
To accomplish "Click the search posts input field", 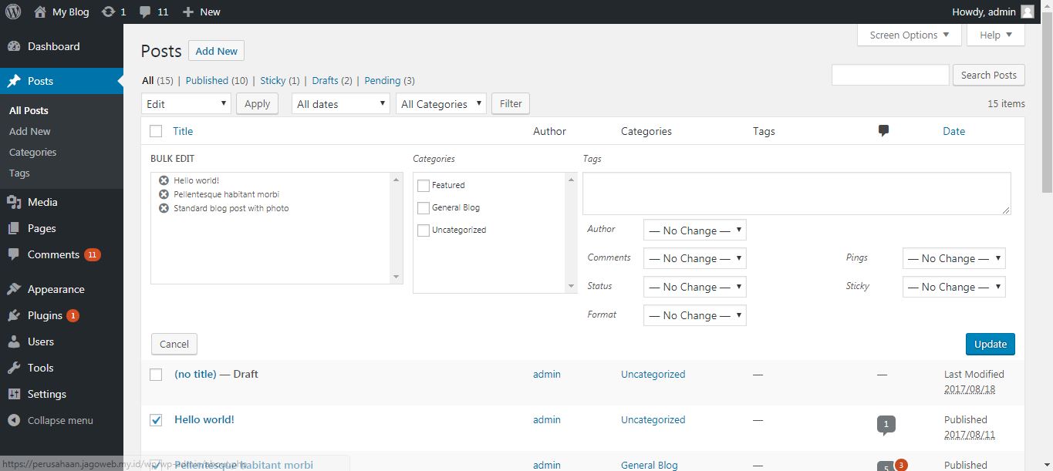I will point(890,75).
